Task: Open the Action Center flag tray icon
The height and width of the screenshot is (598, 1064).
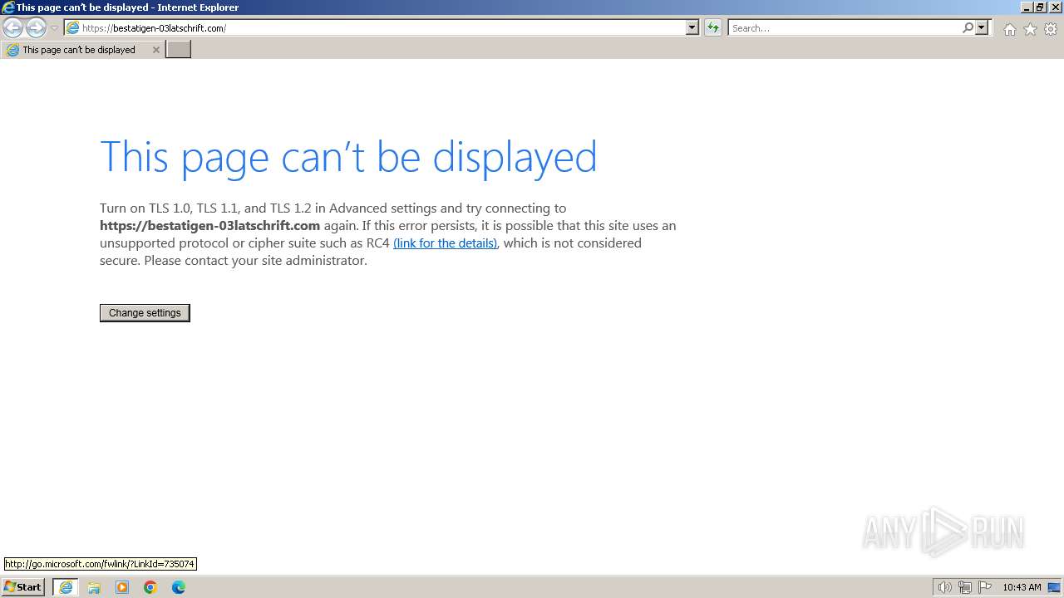Action: [x=985, y=587]
